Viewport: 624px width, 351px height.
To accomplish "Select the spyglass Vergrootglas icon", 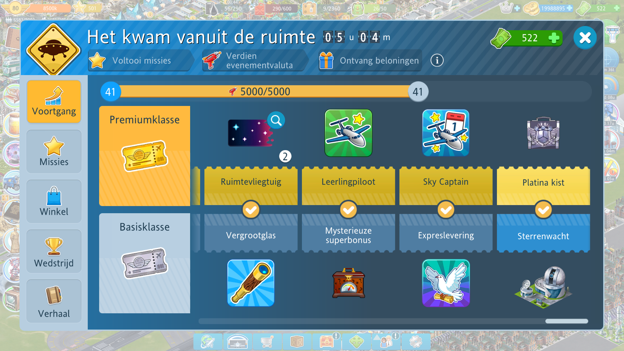I will point(251,283).
